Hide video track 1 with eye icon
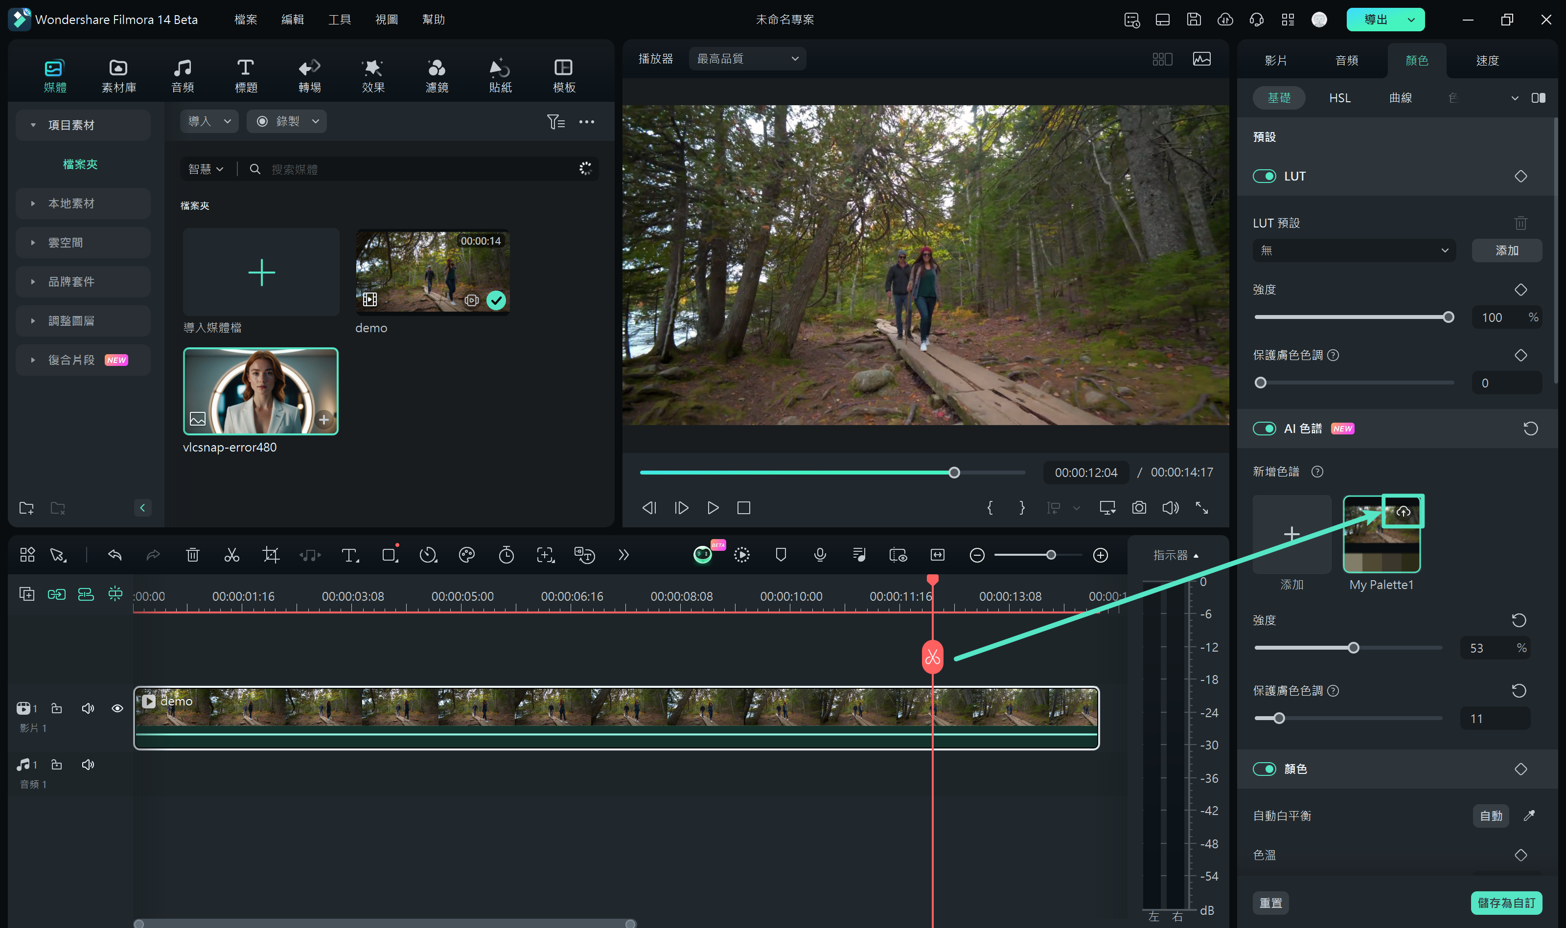Image resolution: width=1566 pixels, height=928 pixels. [117, 708]
